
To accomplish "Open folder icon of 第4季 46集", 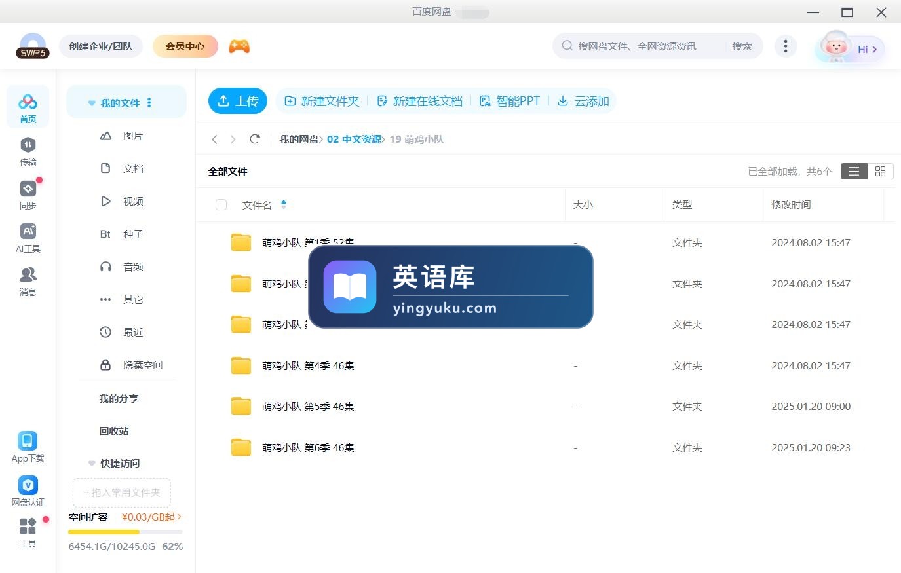I will (241, 365).
